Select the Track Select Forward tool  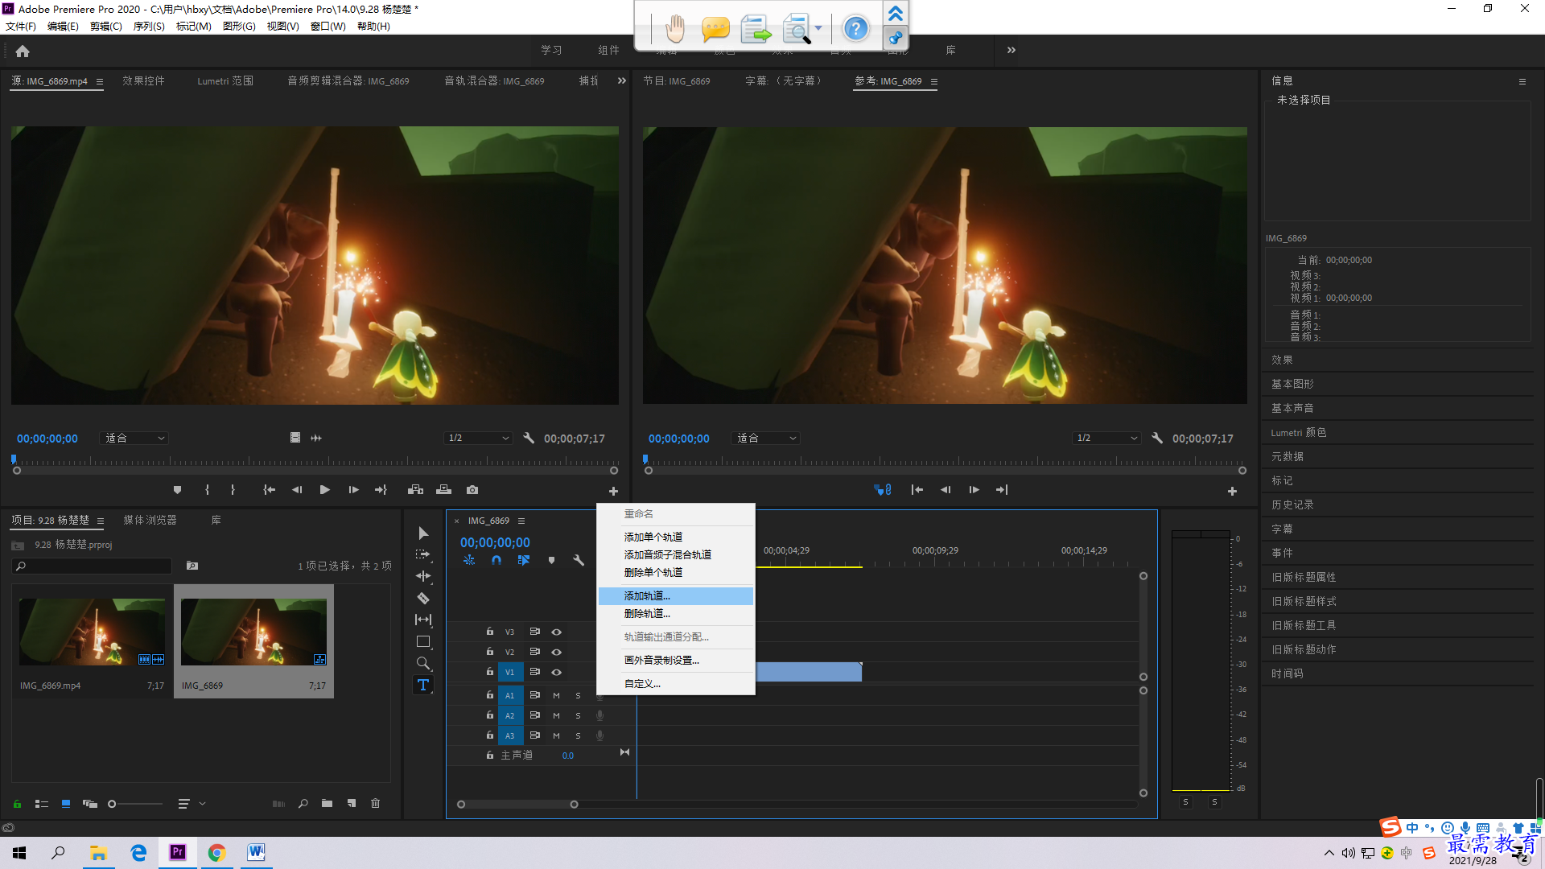pos(423,555)
